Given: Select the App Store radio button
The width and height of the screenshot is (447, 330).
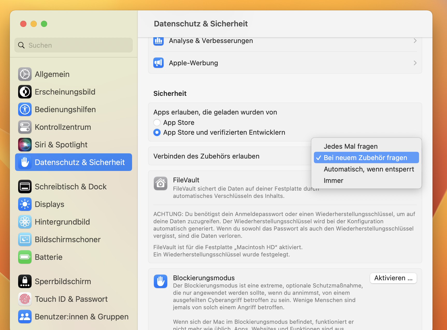Looking at the screenshot, I should [157, 123].
